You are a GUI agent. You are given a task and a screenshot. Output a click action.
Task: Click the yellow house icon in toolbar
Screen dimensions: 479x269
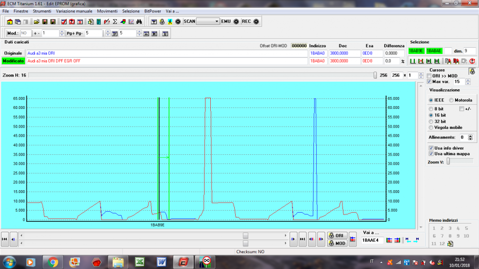click(10, 22)
